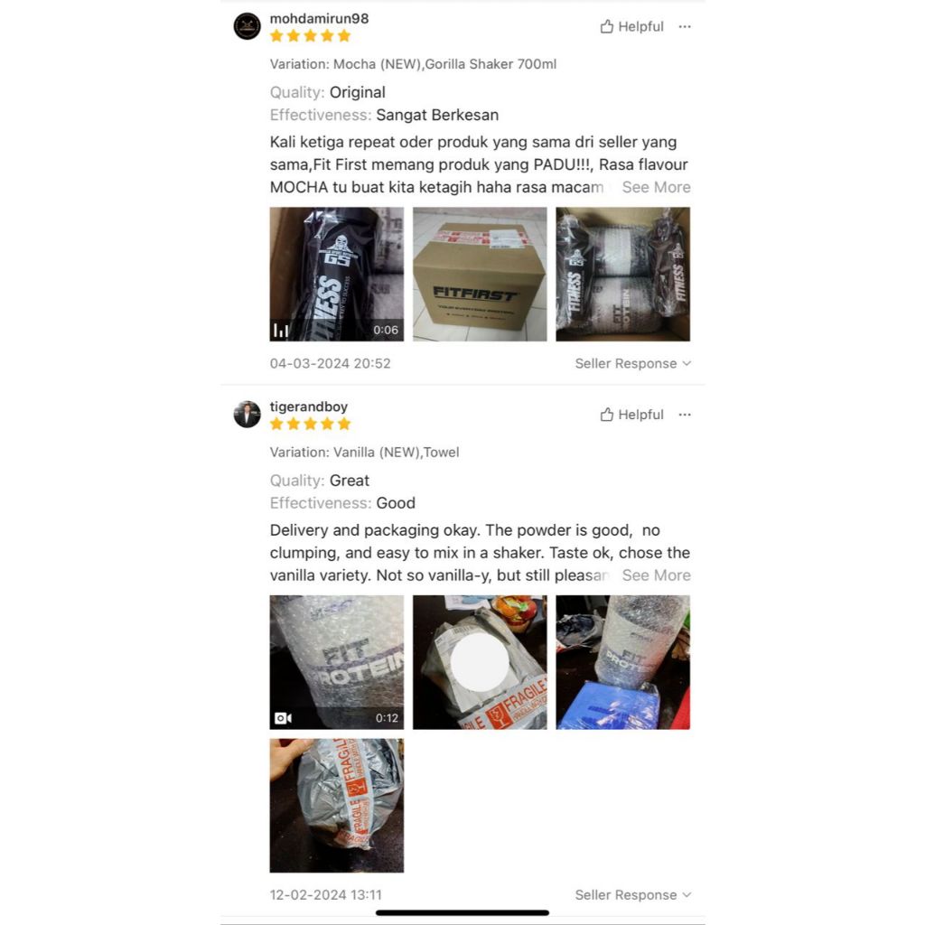Mark tigerandboy's review as Helpful
Viewport: 925px width, 925px height.
[x=631, y=415]
